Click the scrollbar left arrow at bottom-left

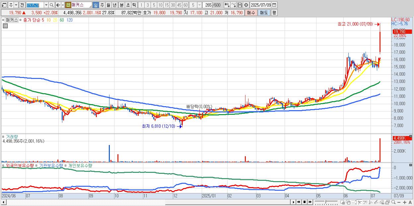[3, 202]
